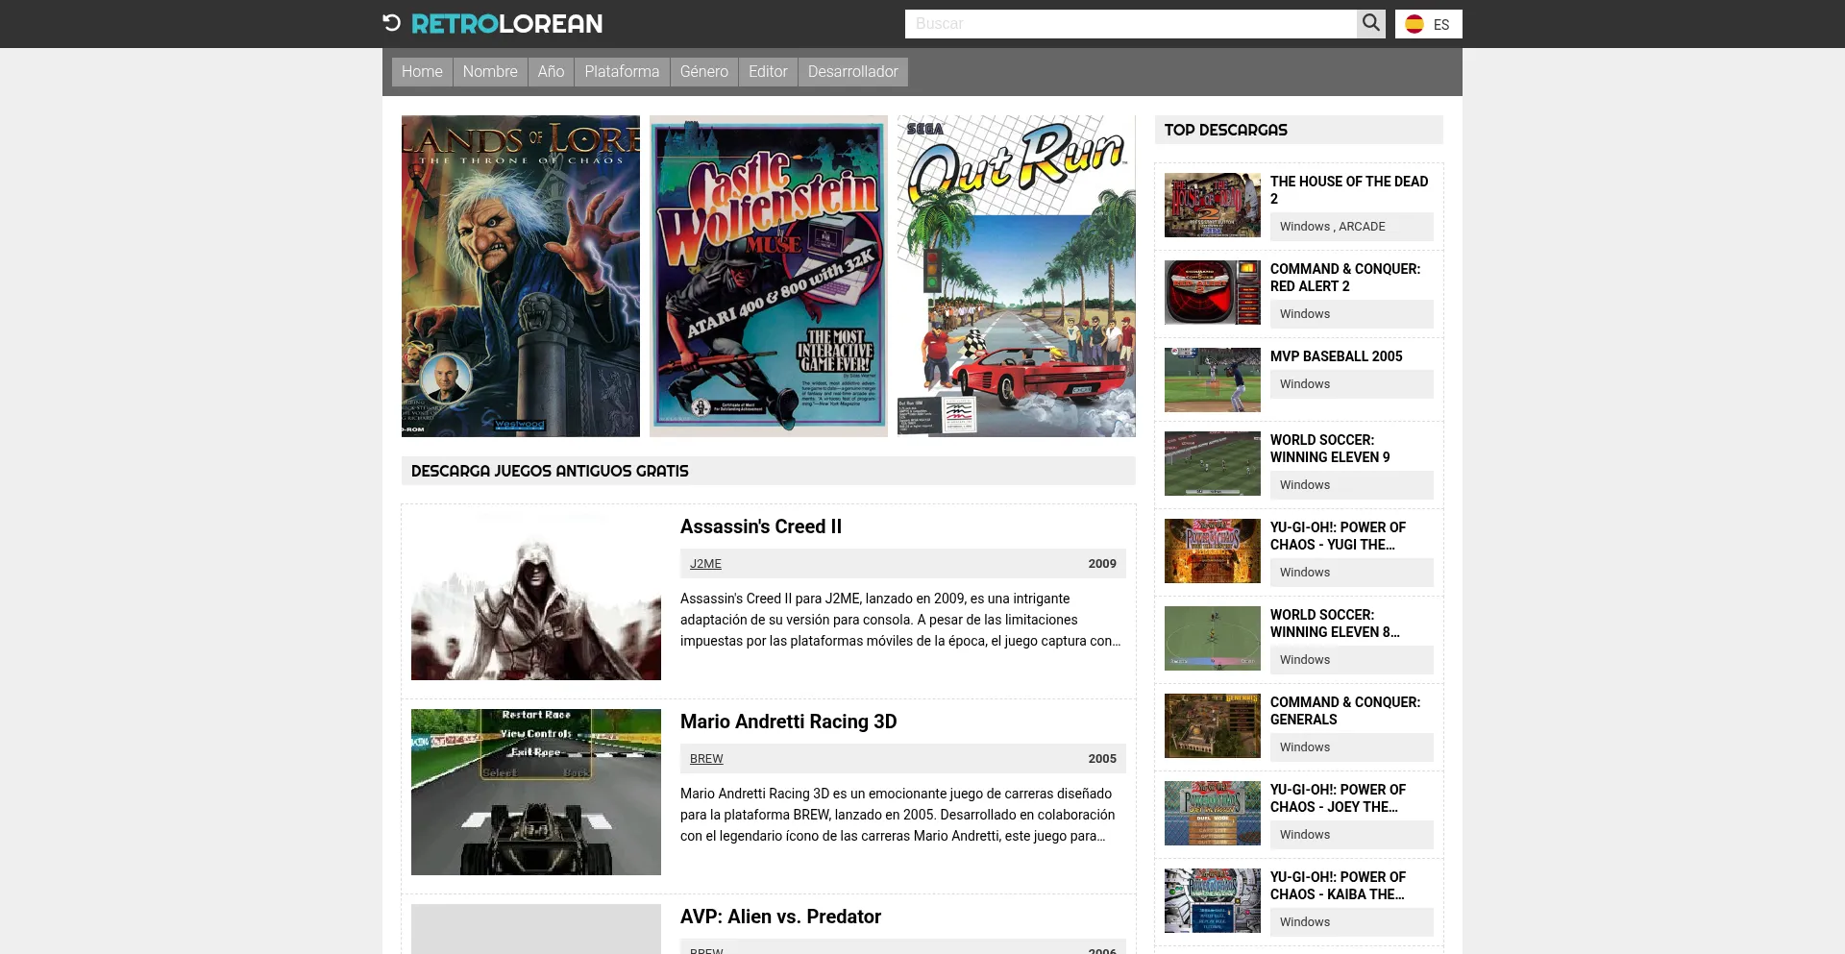Screen dimensions: 1845x954
Task: Click the Kaiba Power of Chaos thumbnail
Action: click(x=1213, y=900)
